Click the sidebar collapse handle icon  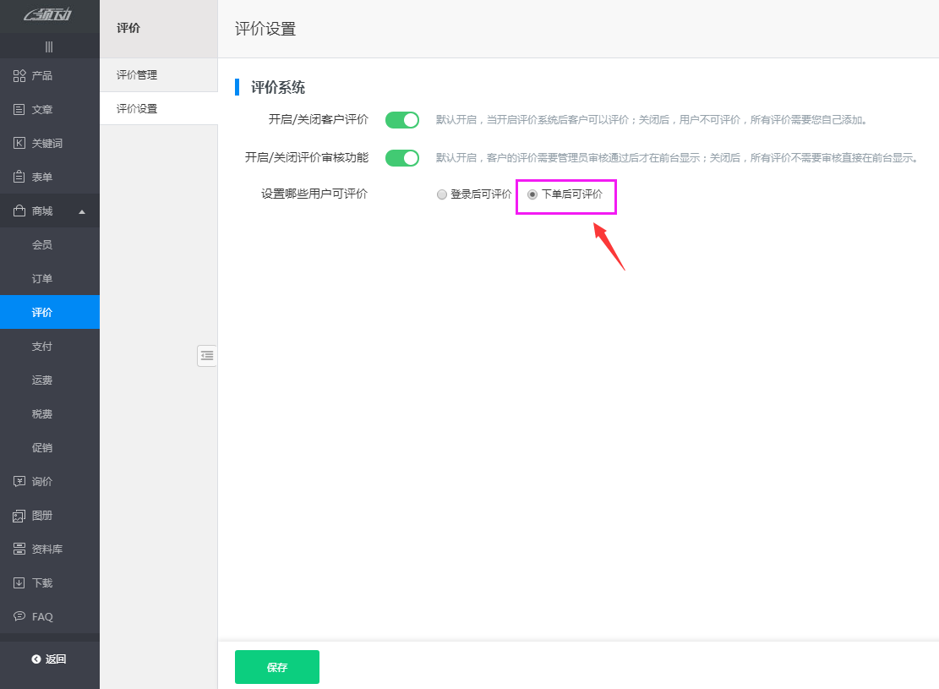[x=207, y=355]
